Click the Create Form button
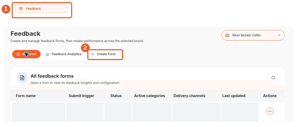This screenshot has height=127, width=298. coord(103,54)
